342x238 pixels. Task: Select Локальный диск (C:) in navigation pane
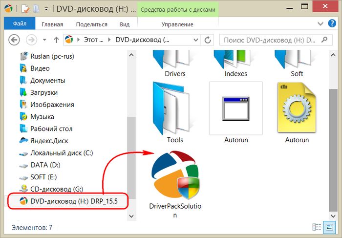61,153
